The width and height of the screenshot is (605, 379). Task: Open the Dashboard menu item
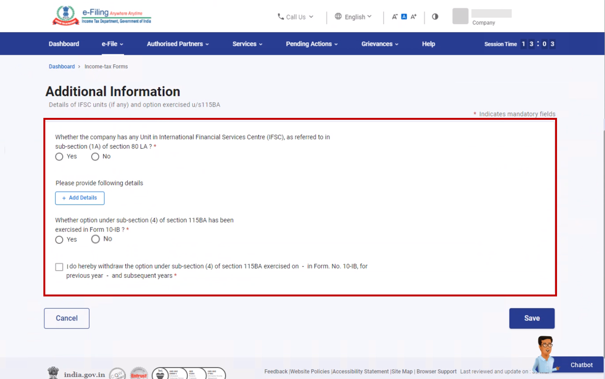[64, 44]
